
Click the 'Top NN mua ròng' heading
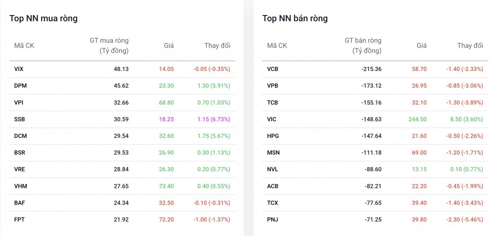[x=43, y=18]
